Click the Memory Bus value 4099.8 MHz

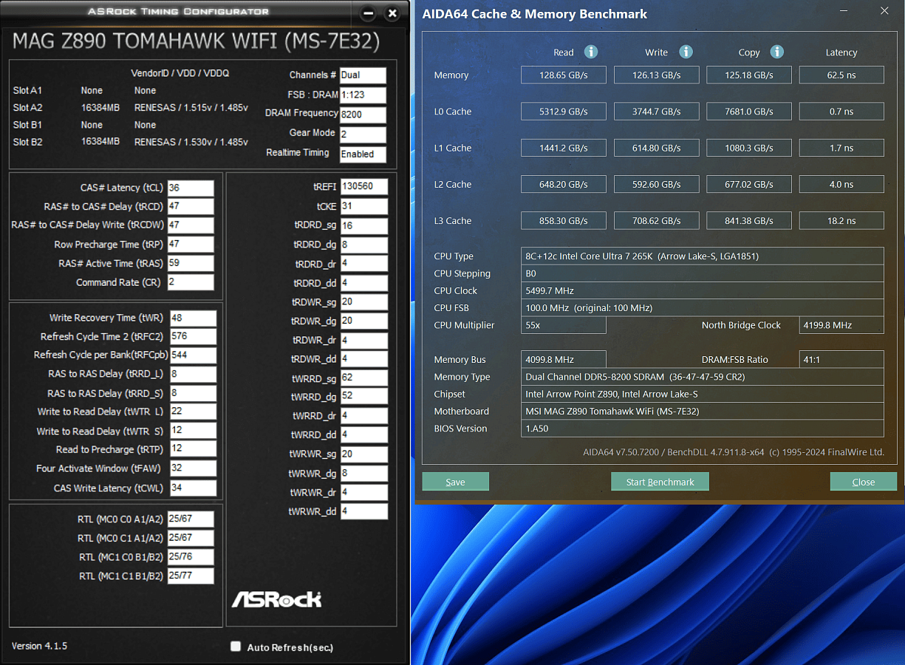pyautogui.click(x=564, y=359)
